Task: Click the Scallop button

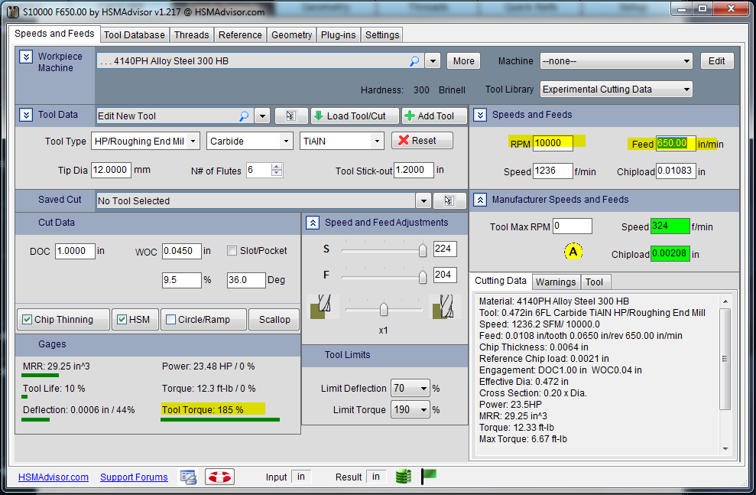Action: [274, 319]
